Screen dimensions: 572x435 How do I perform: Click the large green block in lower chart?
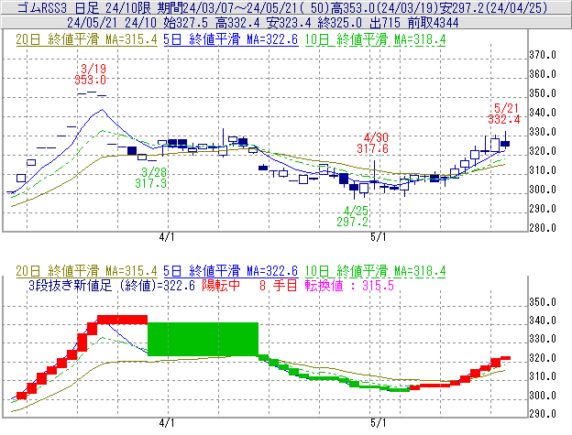point(203,339)
